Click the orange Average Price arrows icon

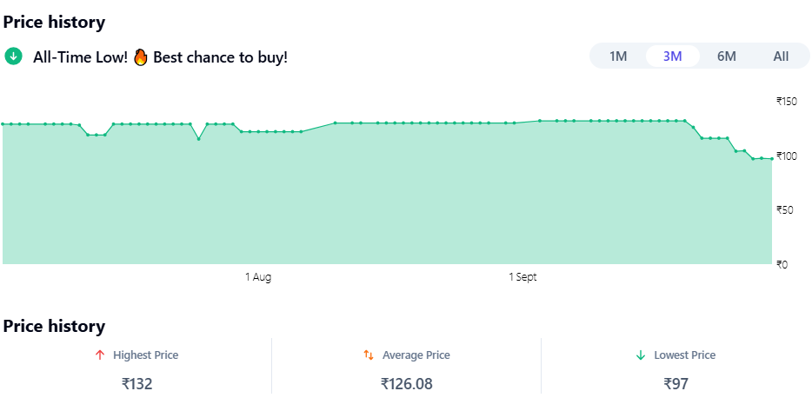pyautogui.click(x=369, y=355)
